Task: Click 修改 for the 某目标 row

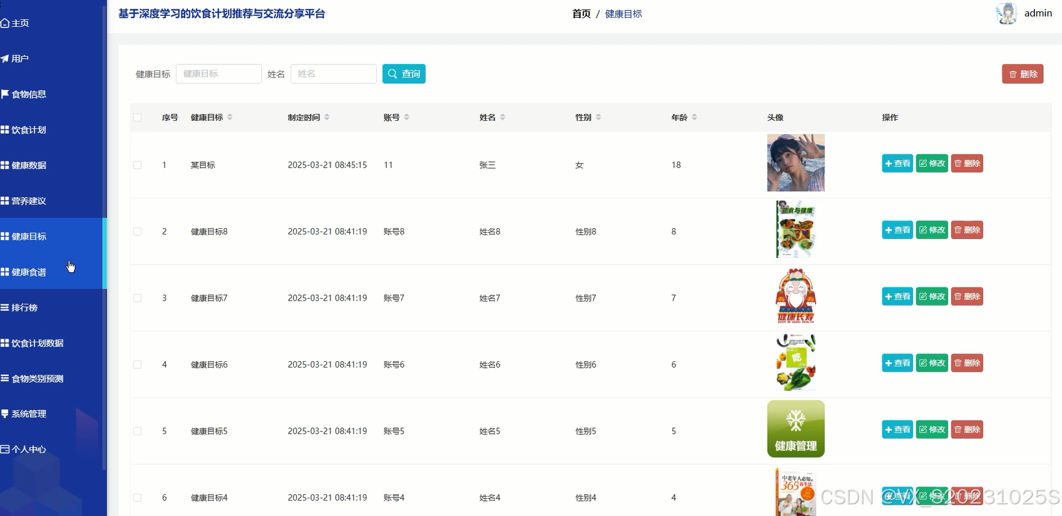Action: 932,164
